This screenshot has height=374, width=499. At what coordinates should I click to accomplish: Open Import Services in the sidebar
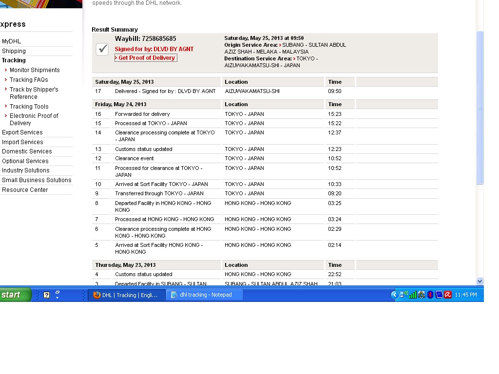pos(22,142)
